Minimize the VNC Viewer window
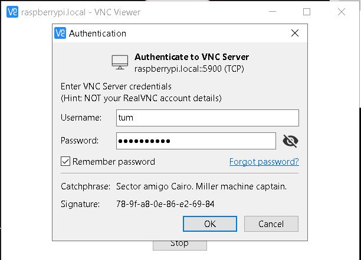The image size is (361, 260). (272, 12)
